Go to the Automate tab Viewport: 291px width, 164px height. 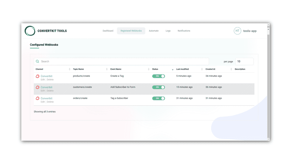pos(154,31)
